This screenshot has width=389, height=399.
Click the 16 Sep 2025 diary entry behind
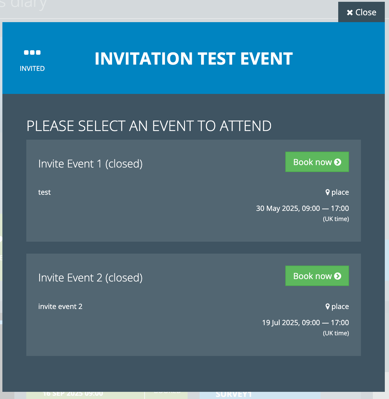click(x=73, y=394)
